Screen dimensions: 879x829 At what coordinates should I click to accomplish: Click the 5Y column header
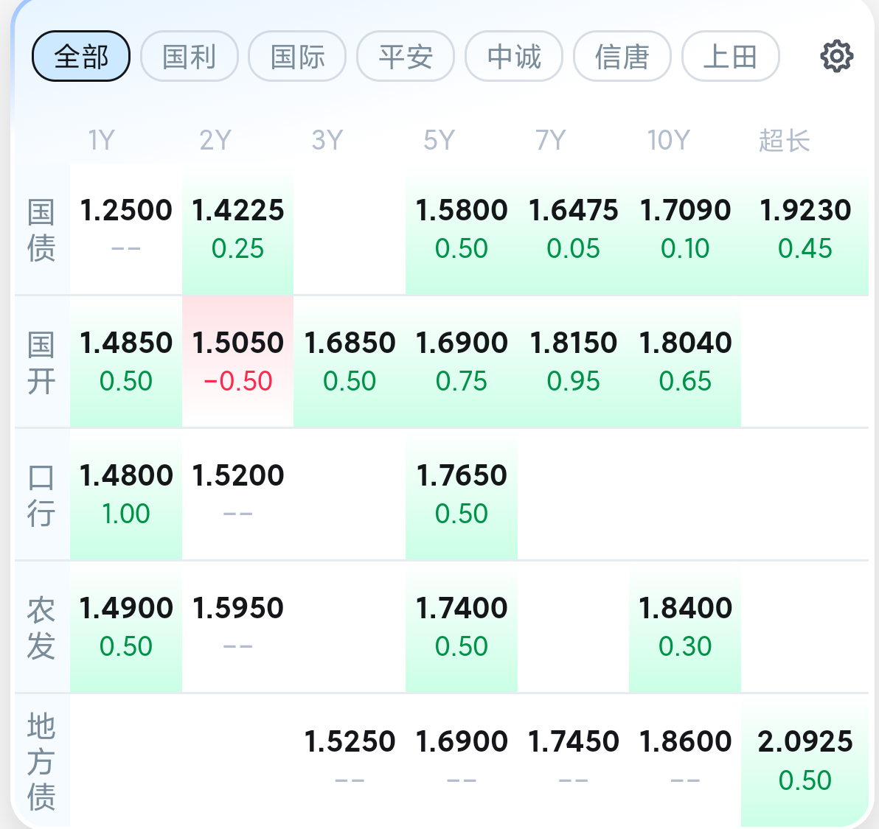439,140
